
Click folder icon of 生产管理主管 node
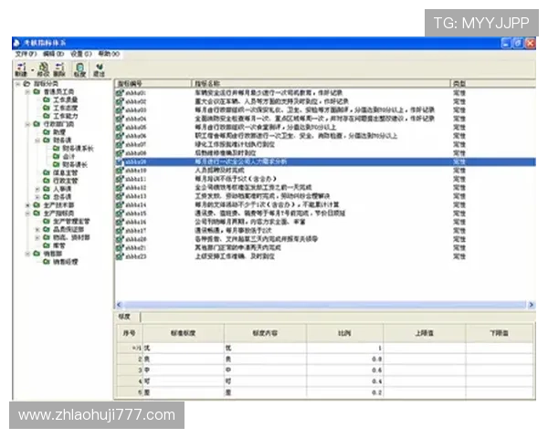pyautogui.click(x=47, y=222)
